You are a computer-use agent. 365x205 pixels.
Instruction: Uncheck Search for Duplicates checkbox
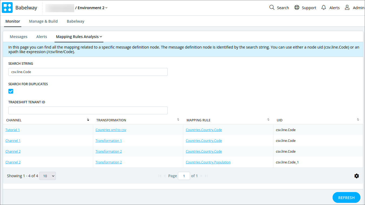[x=11, y=91]
